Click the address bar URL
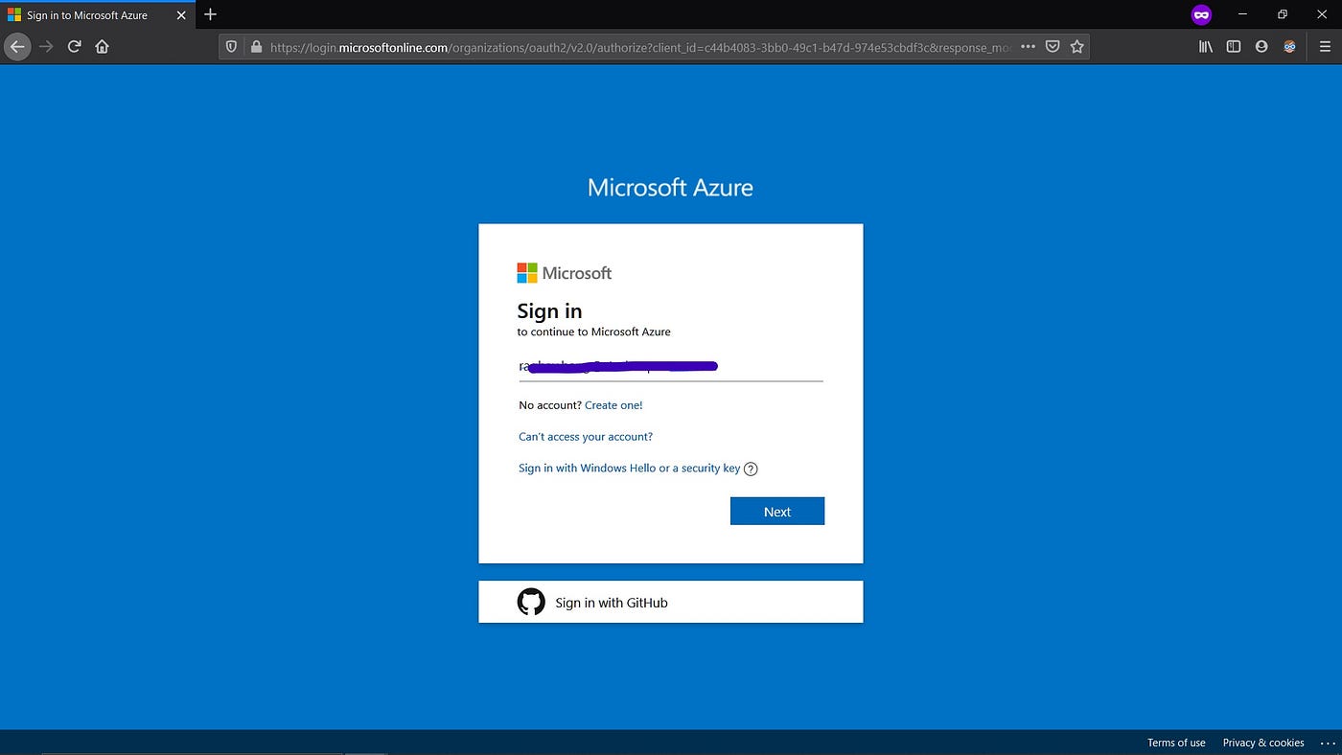The image size is (1342, 755). [639, 46]
